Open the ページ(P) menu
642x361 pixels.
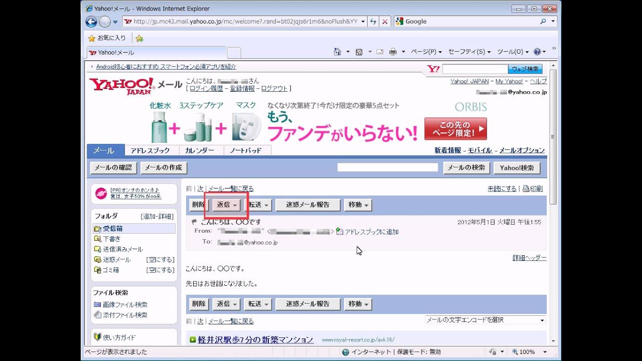tap(426, 52)
